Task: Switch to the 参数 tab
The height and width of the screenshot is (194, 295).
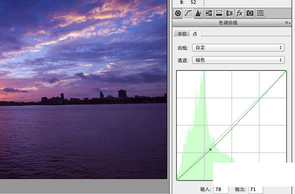Action: pos(182,33)
